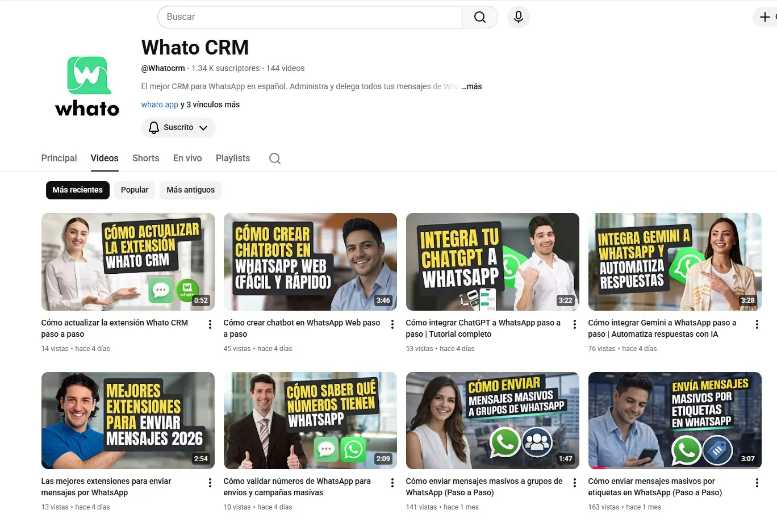Open options for 'Cómo integrar Gemini' video

(x=757, y=324)
